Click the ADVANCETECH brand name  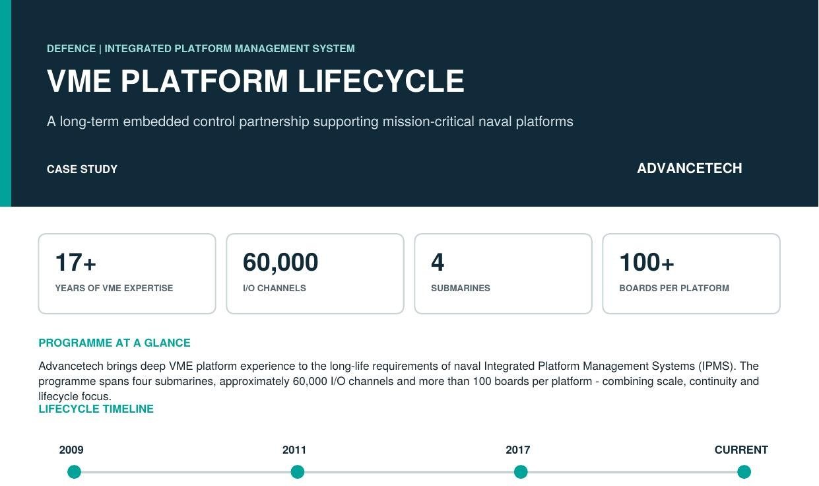(x=690, y=168)
